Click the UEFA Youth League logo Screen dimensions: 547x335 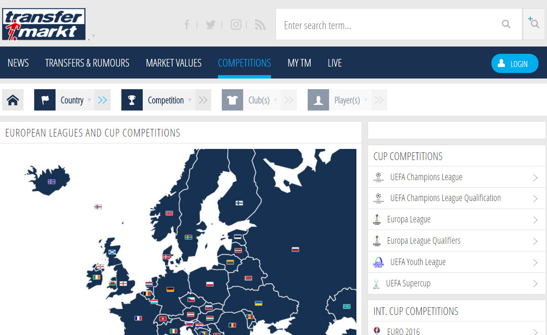[x=378, y=262]
